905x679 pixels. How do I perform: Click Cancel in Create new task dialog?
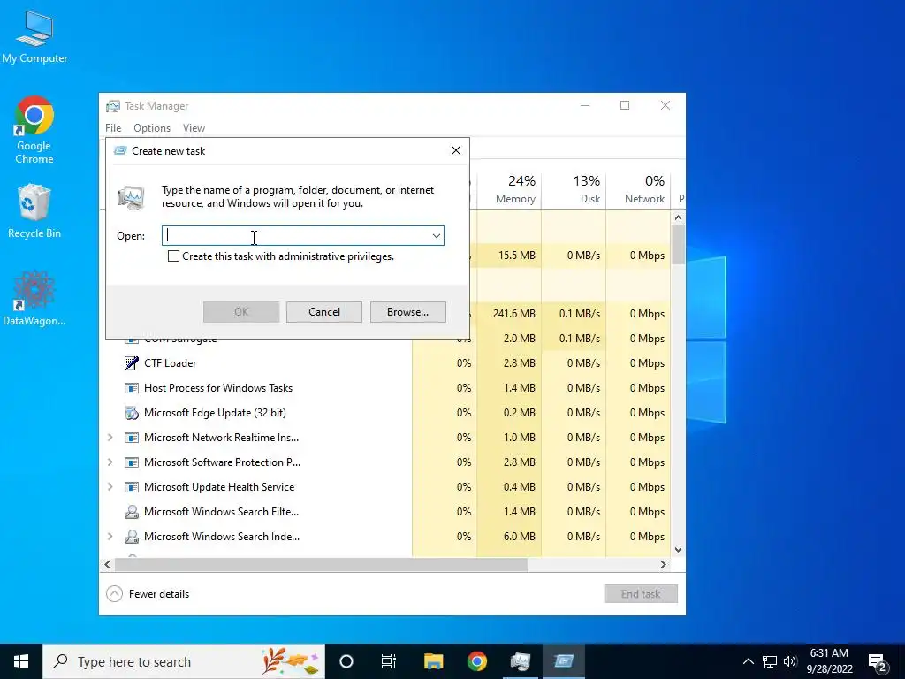click(x=324, y=312)
